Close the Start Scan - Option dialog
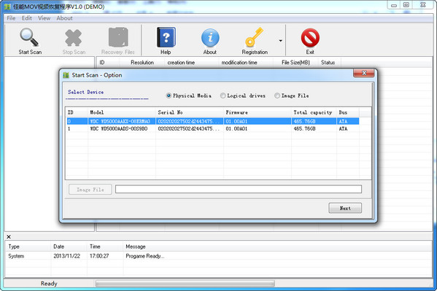Screen dimensions: 437x291 coord(364,73)
